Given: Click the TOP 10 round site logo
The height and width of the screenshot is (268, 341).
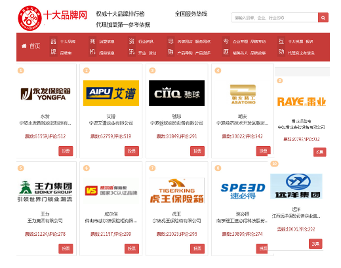Looking at the screenshot, I should tap(30, 18).
